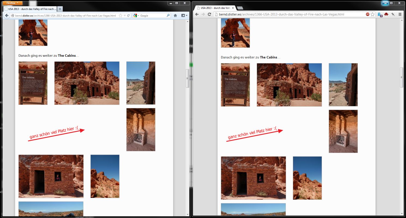The width and height of the screenshot is (406, 218).
Task: Reload the page using Firefox's refresh icon
Action: (x=128, y=16)
